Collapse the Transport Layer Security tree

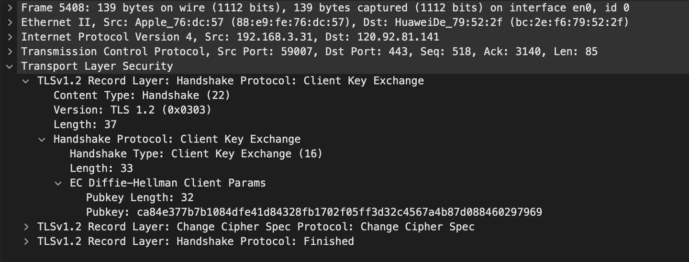pyautogui.click(x=10, y=66)
